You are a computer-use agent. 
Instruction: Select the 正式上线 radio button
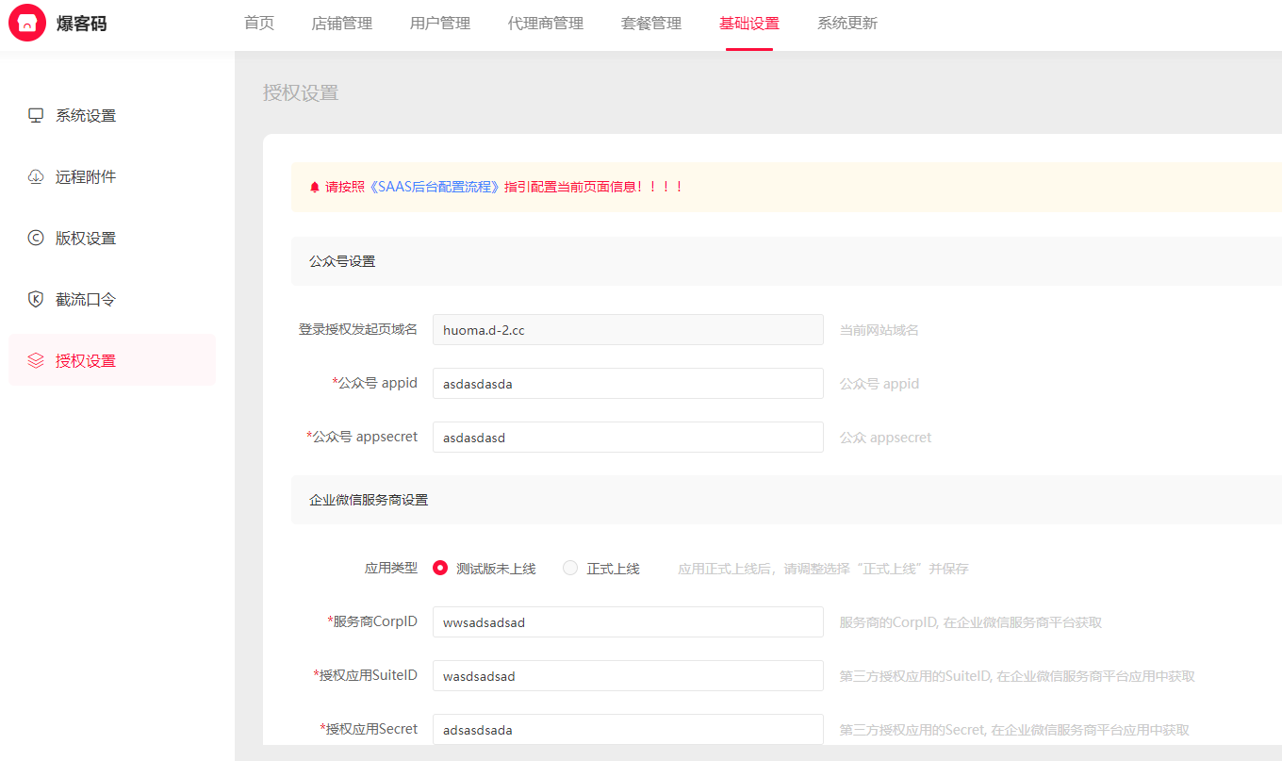[570, 568]
